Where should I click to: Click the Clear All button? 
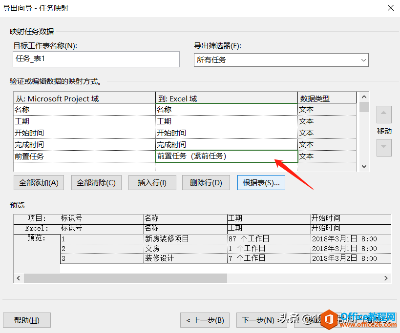[96, 183]
